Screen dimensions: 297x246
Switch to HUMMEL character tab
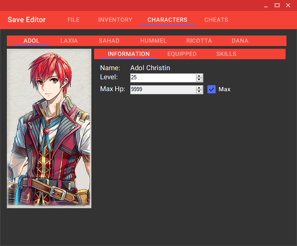coord(154,41)
